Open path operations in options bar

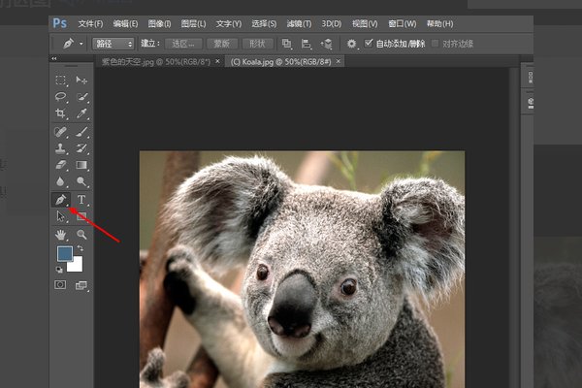coord(286,44)
